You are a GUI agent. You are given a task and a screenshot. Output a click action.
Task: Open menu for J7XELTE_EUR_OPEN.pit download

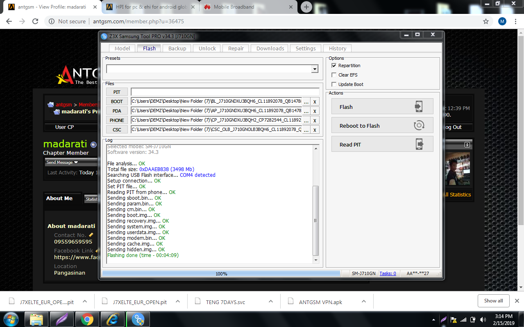tap(177, 301)
